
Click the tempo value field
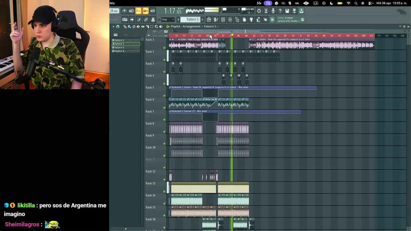[114, 11]
